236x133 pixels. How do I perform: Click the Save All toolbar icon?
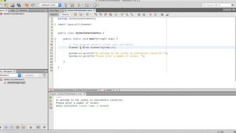pyautogui.click(x=19, y=5)
